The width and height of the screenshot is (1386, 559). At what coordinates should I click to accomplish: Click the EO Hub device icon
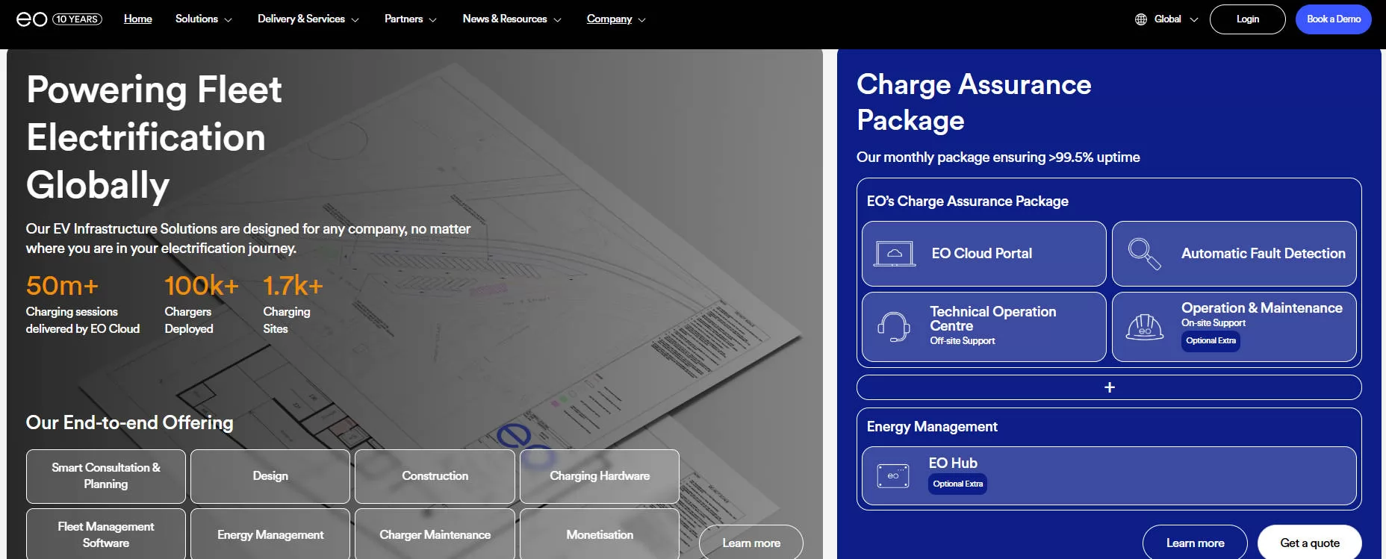[x=893, y=476]
